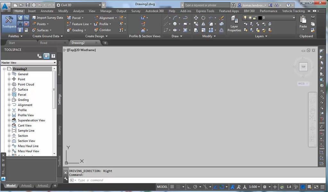Click the black layer color swatch
The width and height of the screenshot is (328, 192).
tap(260, 18)
